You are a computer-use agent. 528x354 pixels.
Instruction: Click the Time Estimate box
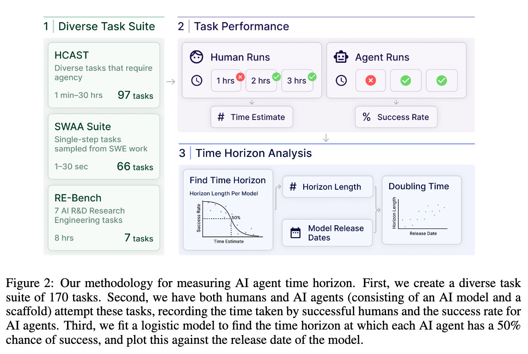pos(252,117)
